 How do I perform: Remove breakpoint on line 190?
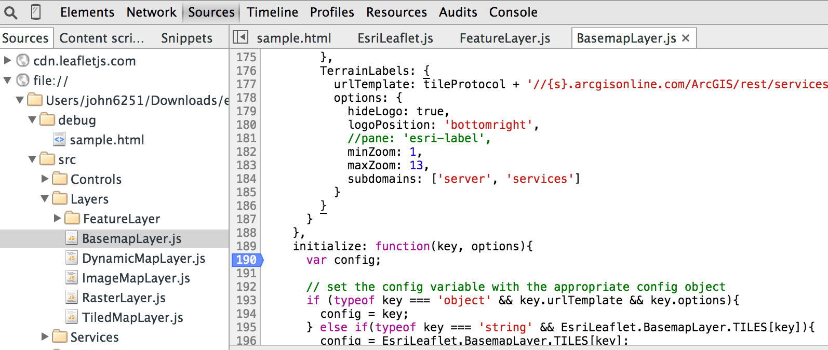tap(246, 260)
